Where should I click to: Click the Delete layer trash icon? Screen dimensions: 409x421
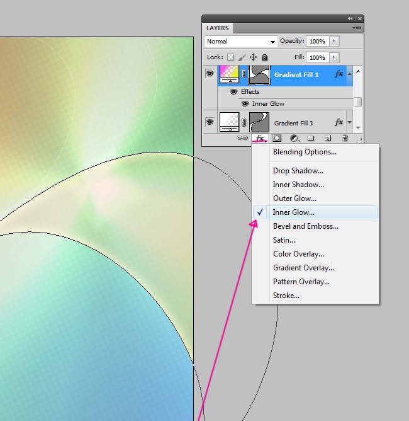[x=344, y=138]
